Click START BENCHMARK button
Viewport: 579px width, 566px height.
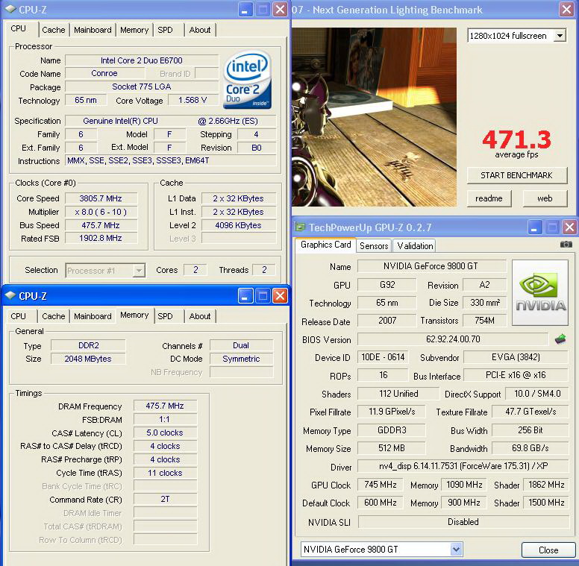point(516,175)
